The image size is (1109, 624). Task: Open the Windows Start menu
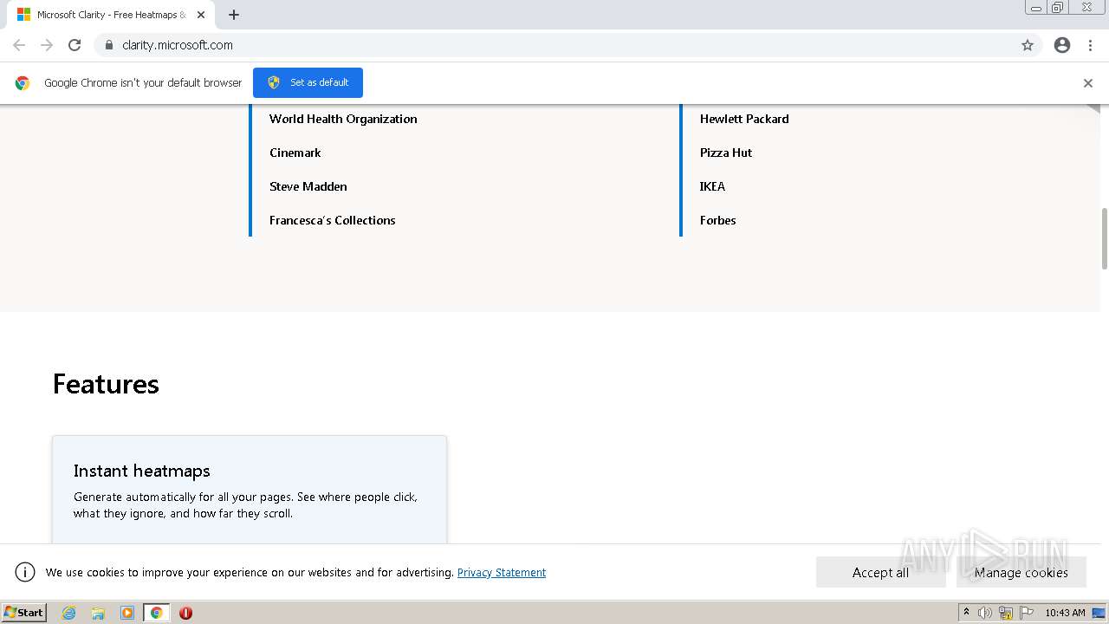click(24, 612)
